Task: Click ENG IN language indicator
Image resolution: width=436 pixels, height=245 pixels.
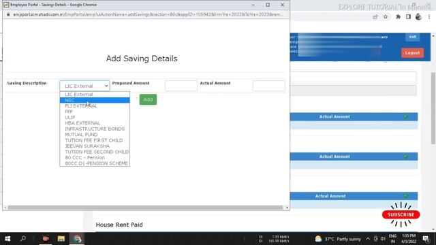Action: [392, 239]
